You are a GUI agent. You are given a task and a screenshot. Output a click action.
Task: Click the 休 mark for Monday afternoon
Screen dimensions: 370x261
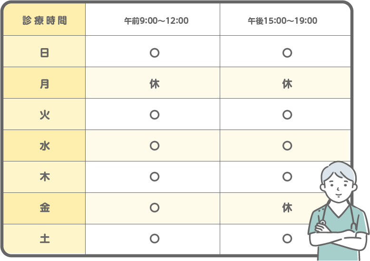click(x=287, y=84)
